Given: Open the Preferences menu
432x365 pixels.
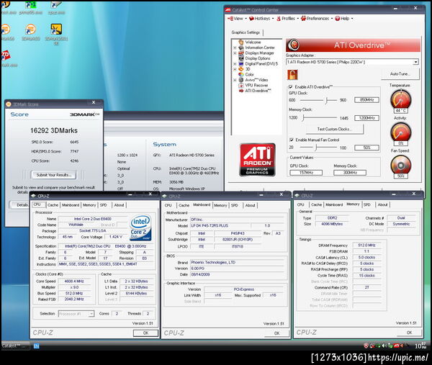Looking at the screenshot, I should (317, 19).
